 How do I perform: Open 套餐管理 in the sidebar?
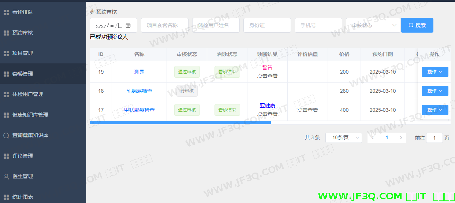pyautogui.click(x=23, y=74)
